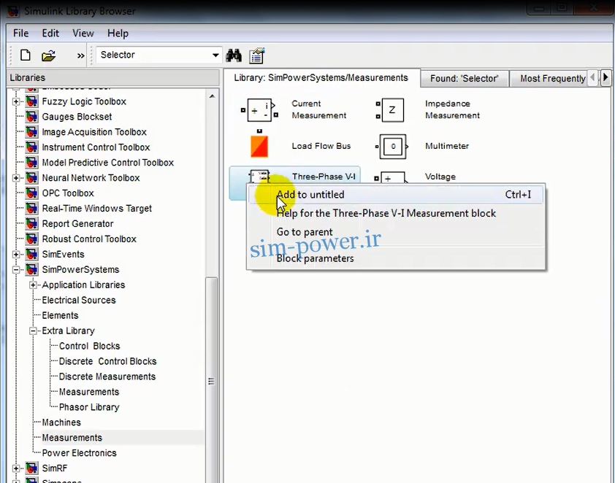615x483 pixels.
Task: Click into the Selector search field
Action: click(x=154, y=55)
